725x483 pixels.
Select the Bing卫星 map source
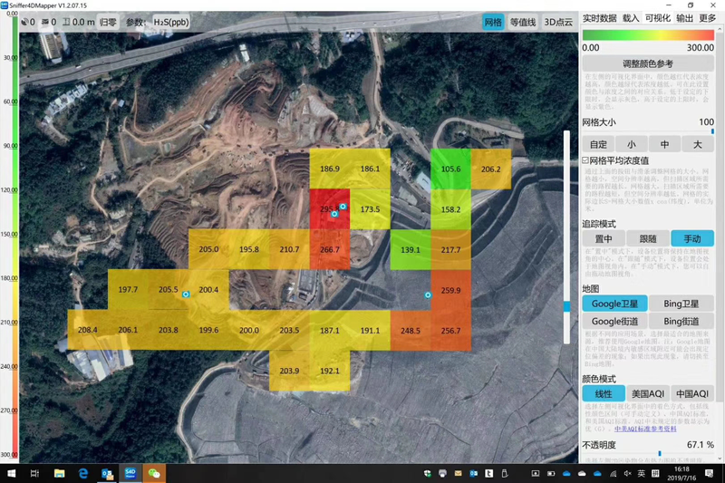coord(681,304)
